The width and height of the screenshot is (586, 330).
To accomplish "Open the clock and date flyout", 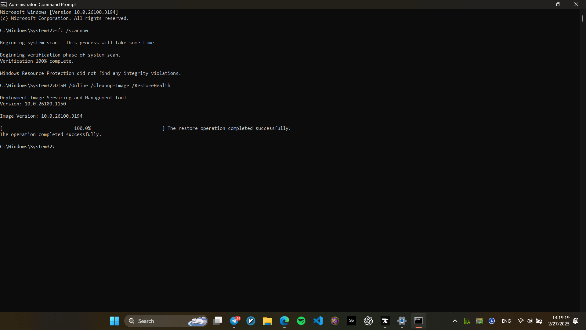I will [559, 321].
